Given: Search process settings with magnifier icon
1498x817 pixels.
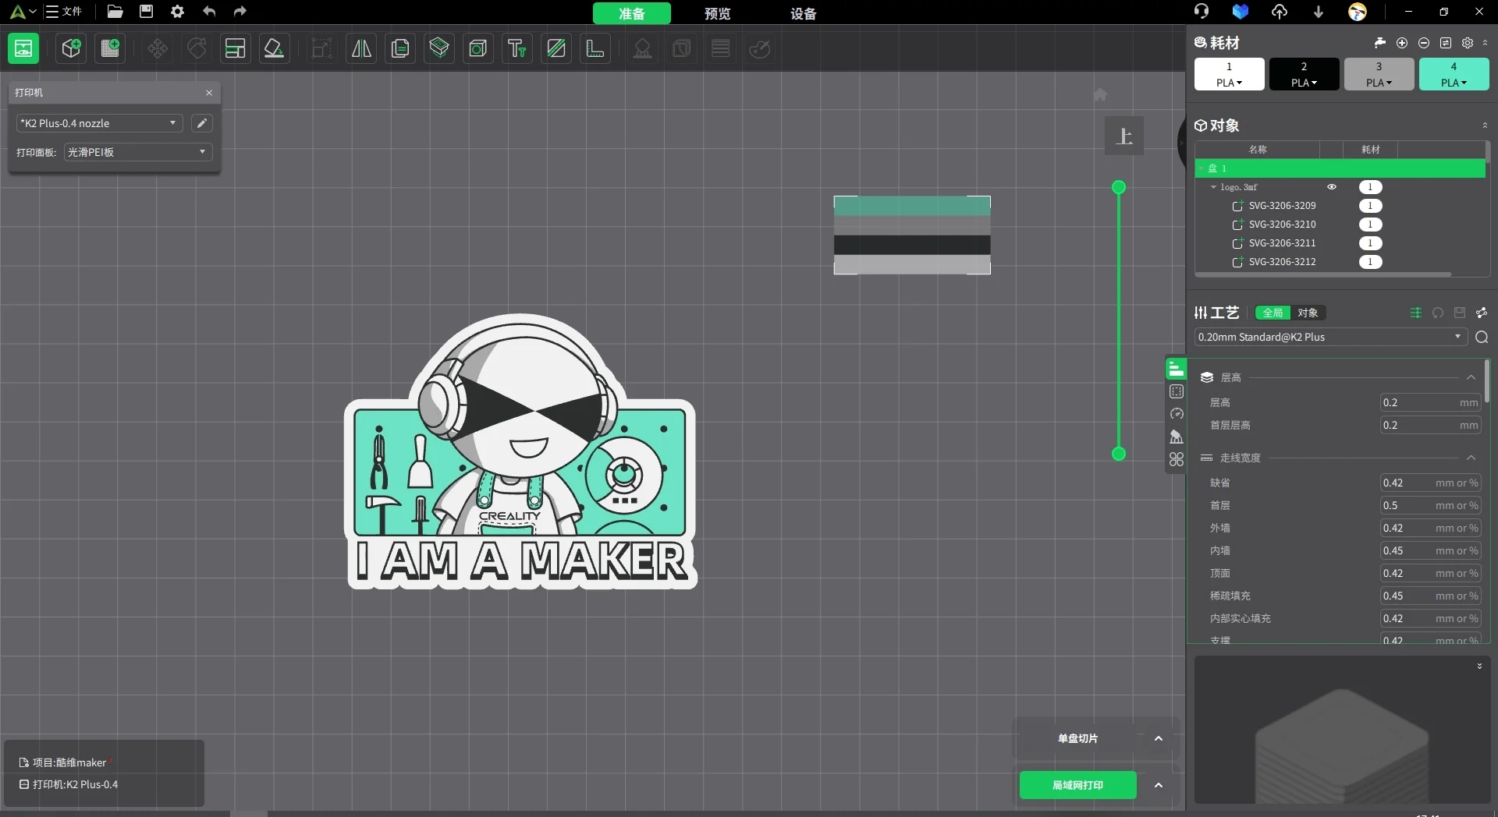Looking at the screenshot, I should [x=1482, y=337].
